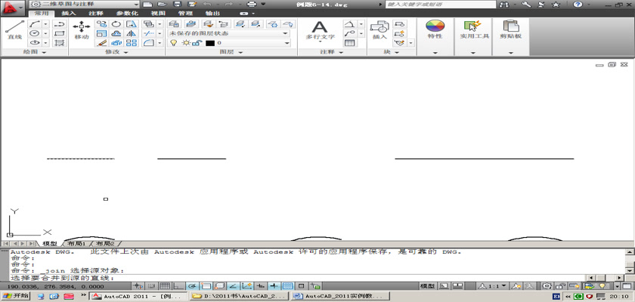
Task: Click the Open file icon in quick access
Action: point(162,4)
